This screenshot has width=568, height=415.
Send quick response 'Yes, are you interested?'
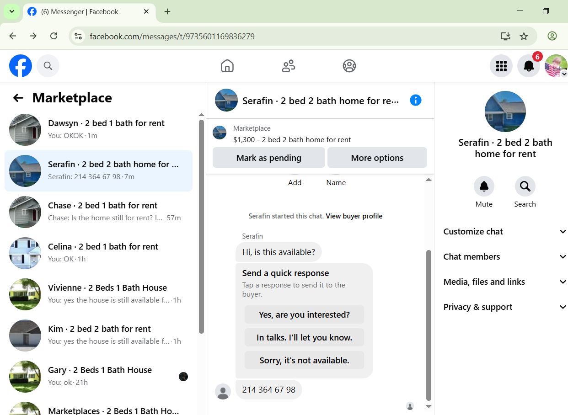click(x=304, y=314)
